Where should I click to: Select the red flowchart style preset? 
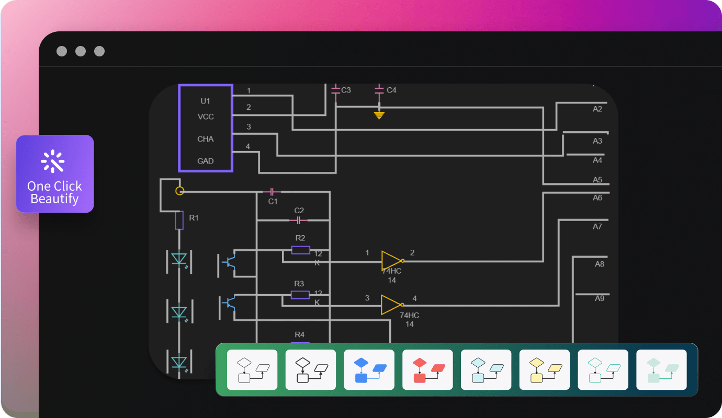coord(427,369)
